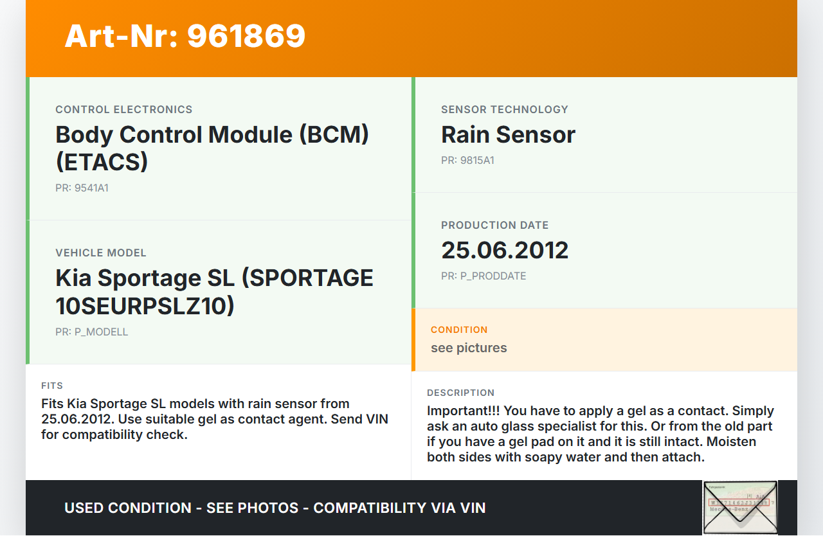Click the Art-Nr: 961869 header title

pyautogui.click(x=185, y=36)
